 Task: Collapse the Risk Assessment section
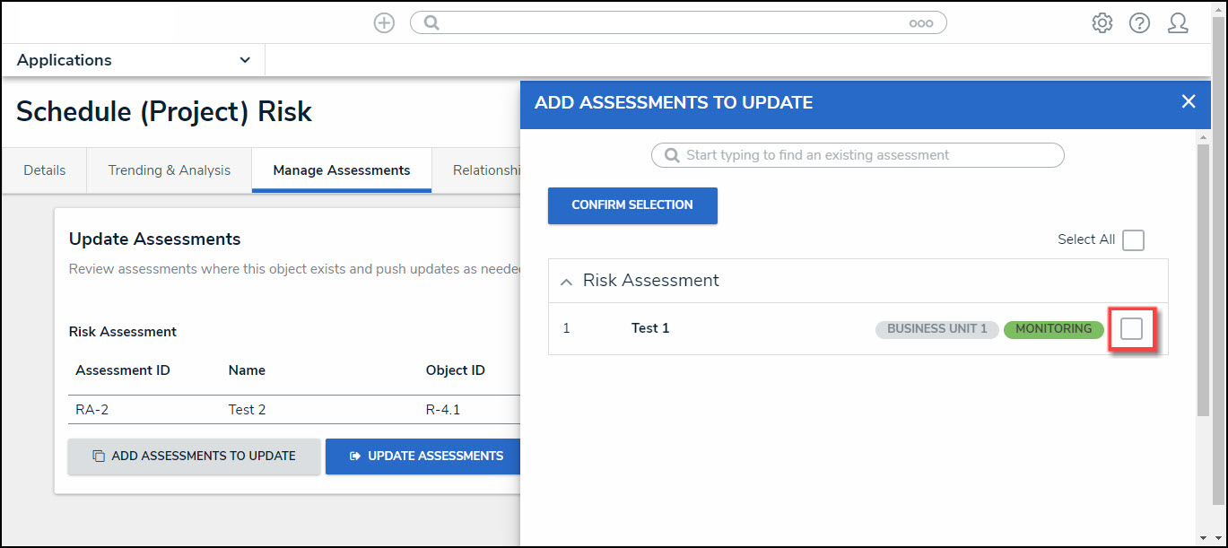[x=566, y=282]
